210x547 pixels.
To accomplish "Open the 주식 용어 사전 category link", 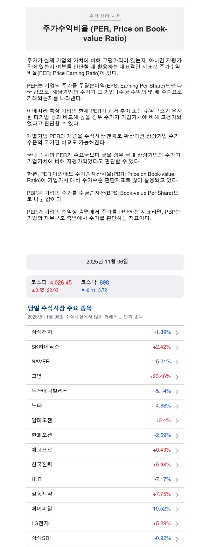I will [x=105, y=16].
